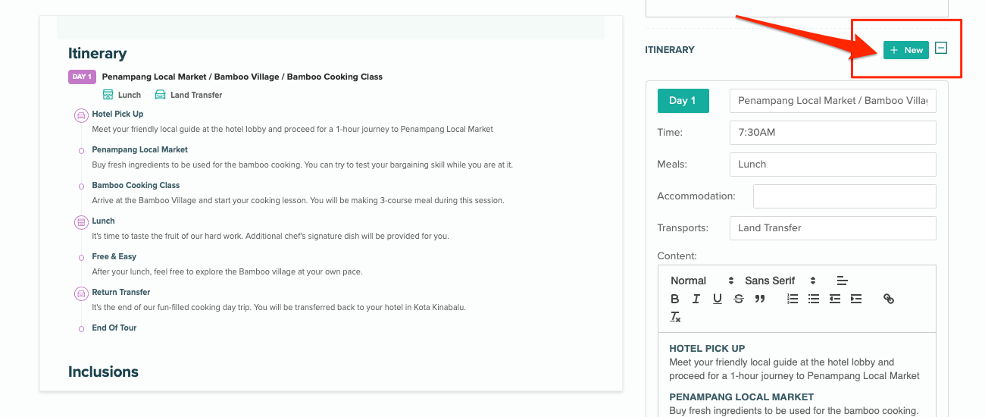Clear text formatting in the editor
985x417 pixels.
675,317
